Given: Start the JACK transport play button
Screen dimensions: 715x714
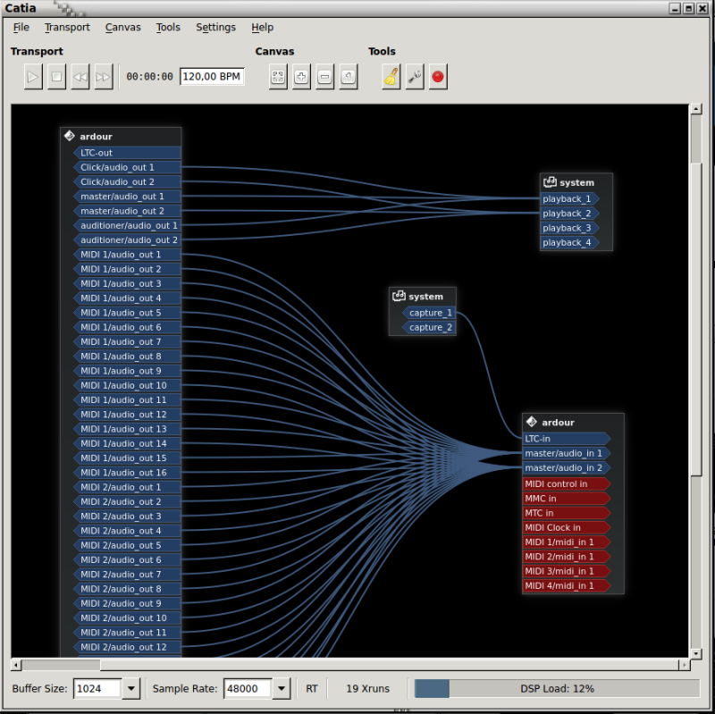Looking at the screenshot, I should [33, 77].
